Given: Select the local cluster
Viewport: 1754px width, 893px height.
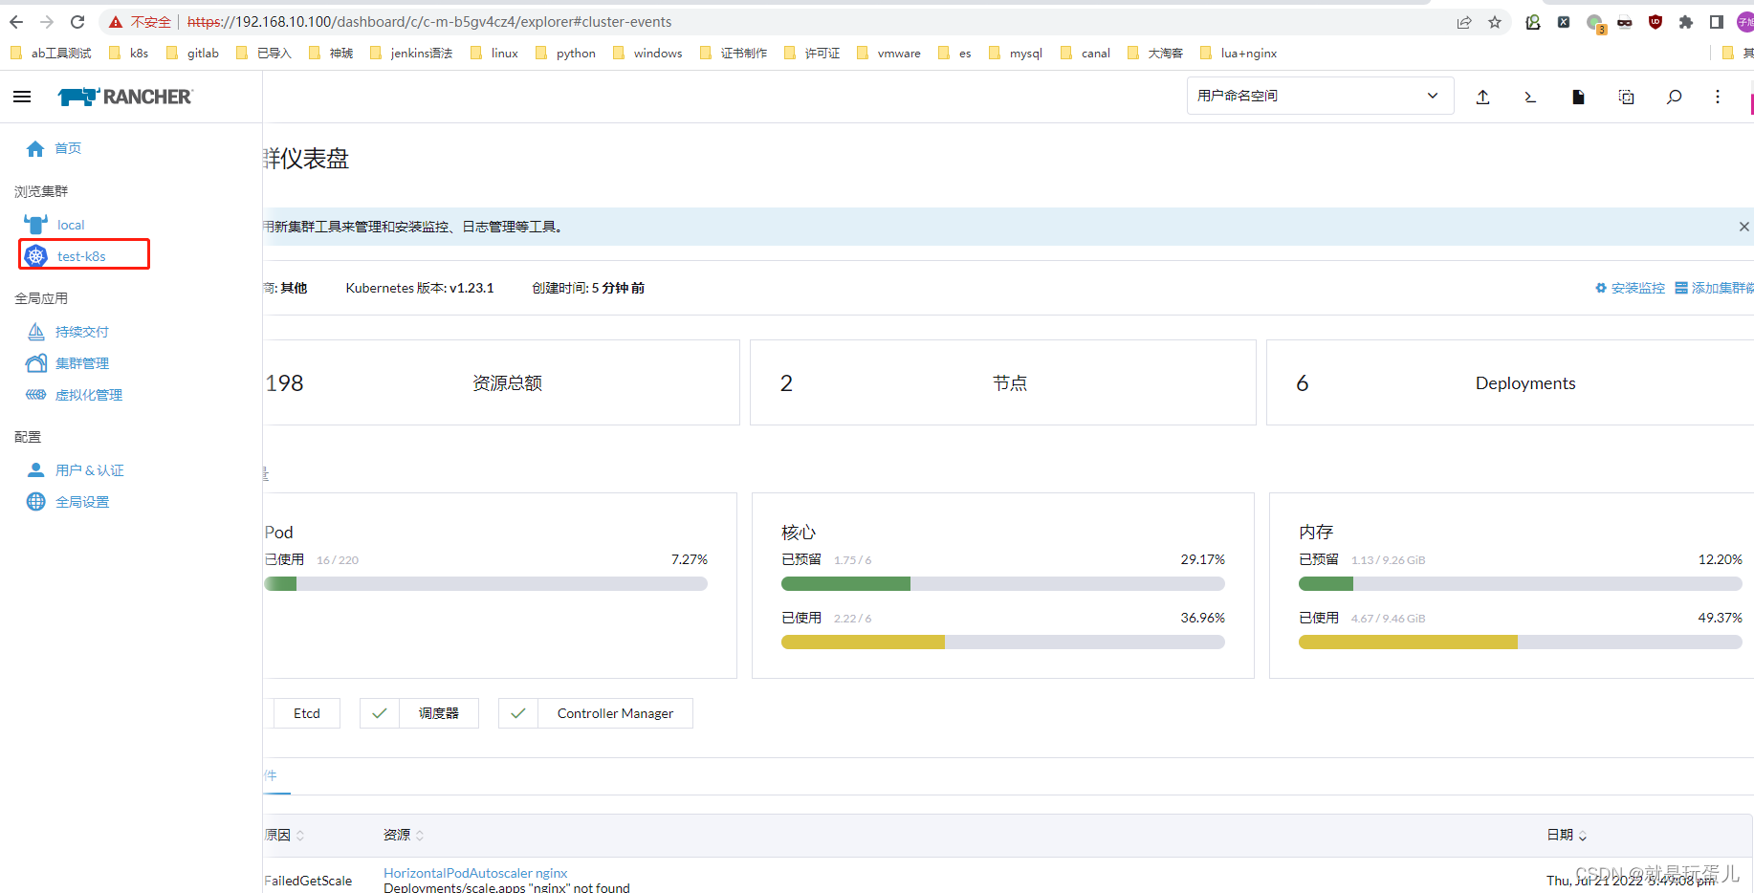Looking at the screenshot, I should click(x=71, y=225).
